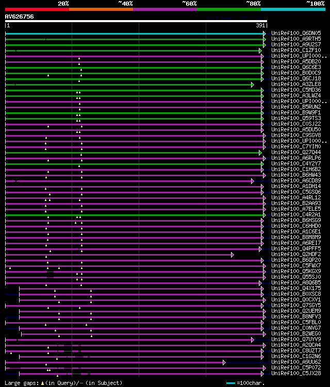Click the purple arrowhead of the C5JX28 hit

point(262,374)
